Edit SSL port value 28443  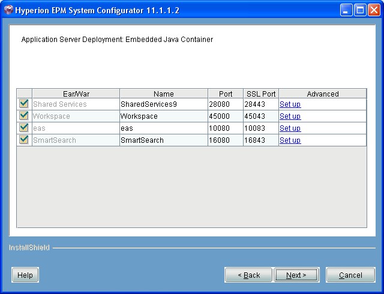click(x=261, y=104)
